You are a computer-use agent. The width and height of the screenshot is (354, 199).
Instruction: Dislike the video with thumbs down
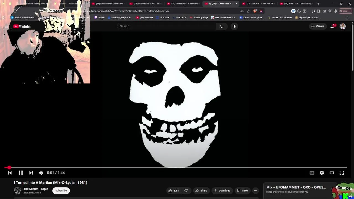[186, 190]
